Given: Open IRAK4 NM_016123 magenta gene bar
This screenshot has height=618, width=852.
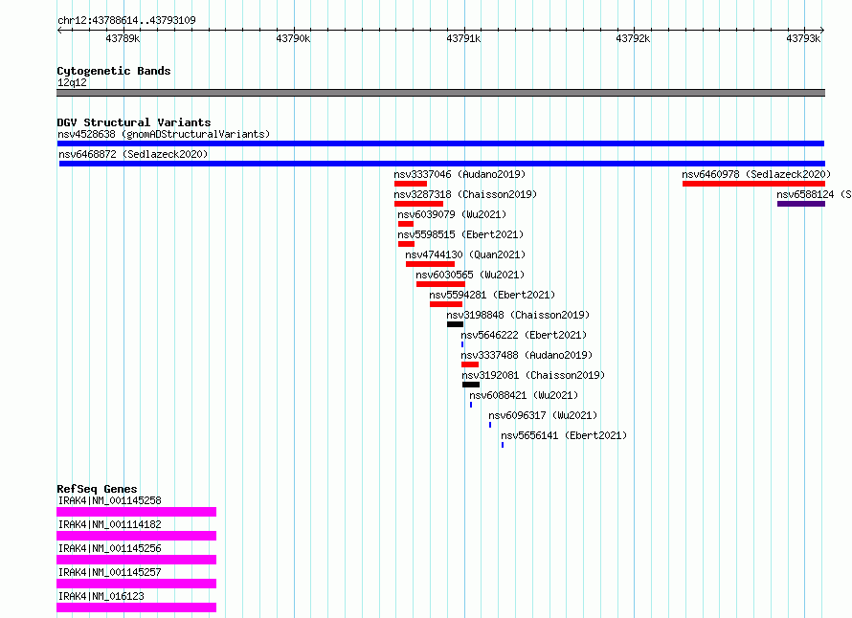Looking at the screenshot, I should point(136,607).
